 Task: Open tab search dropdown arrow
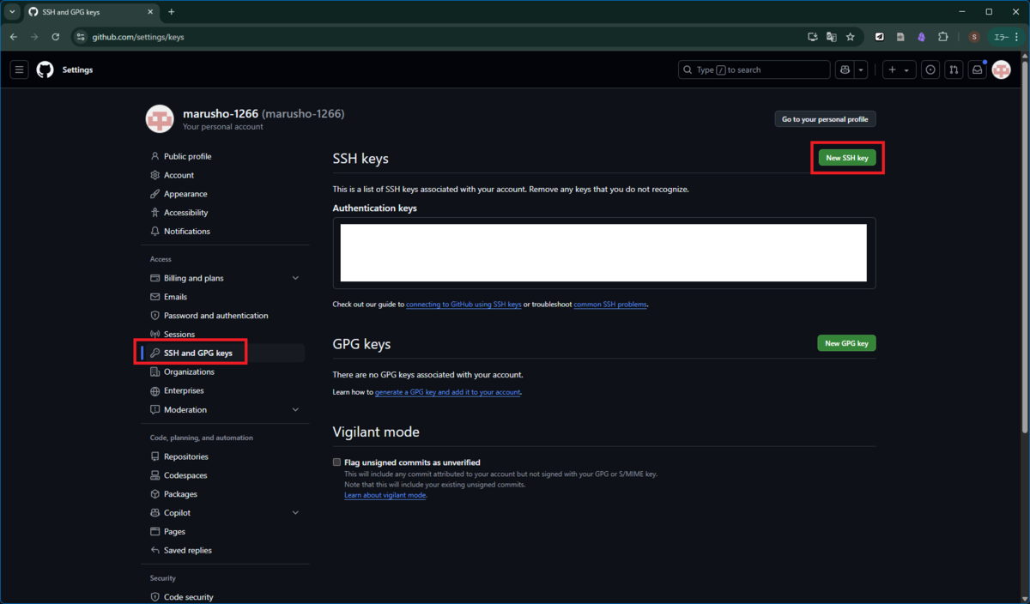pyautogui.click(x=12, y=12)
